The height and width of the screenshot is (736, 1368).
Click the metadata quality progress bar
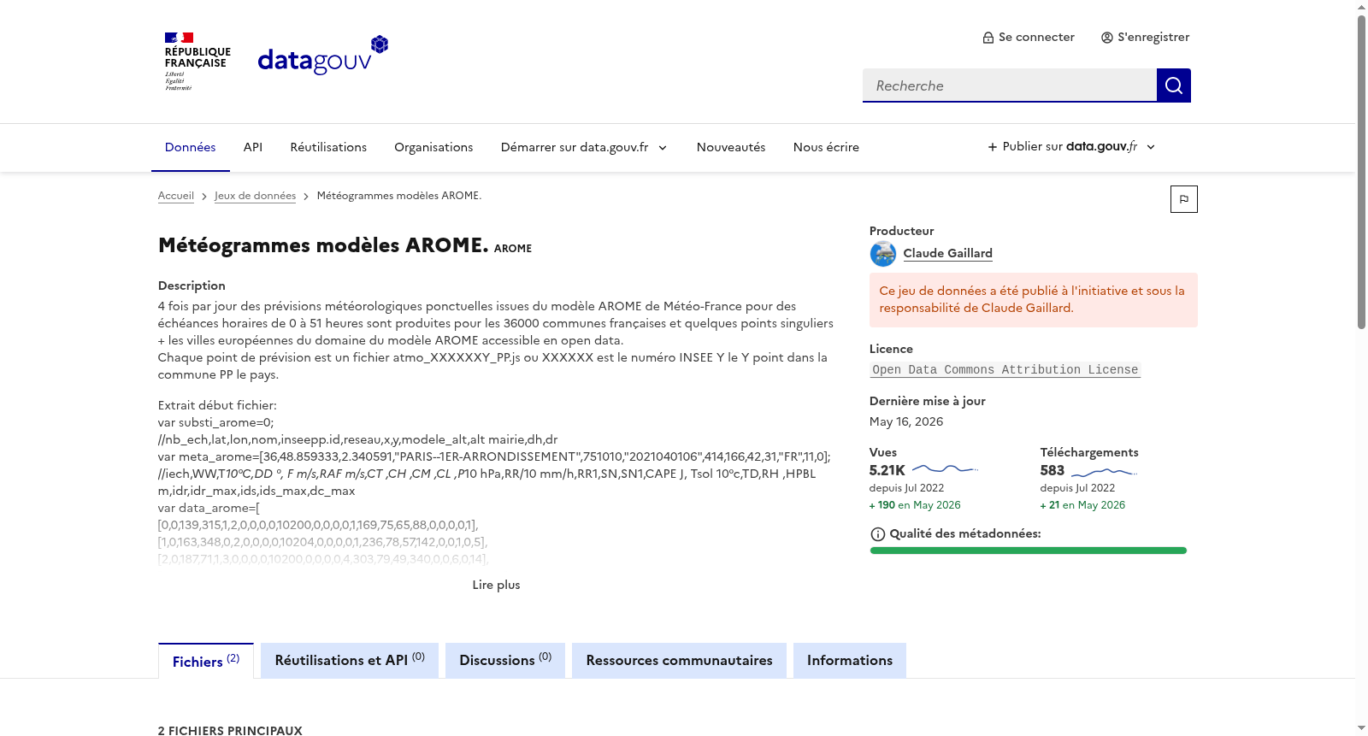click(x=1029, y=551)
